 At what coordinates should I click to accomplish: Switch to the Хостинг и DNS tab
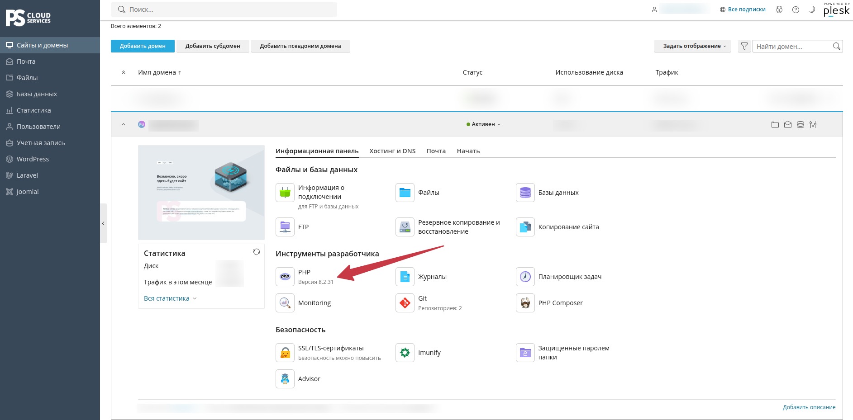[x=392, y=151]
